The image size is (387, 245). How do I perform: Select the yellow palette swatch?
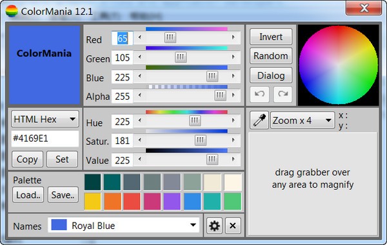[x=92, y=201]
